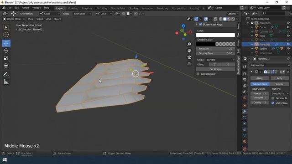Open the viewport Add menu
292x164 pixels.
pyautogui.click(x=48, y=19)
